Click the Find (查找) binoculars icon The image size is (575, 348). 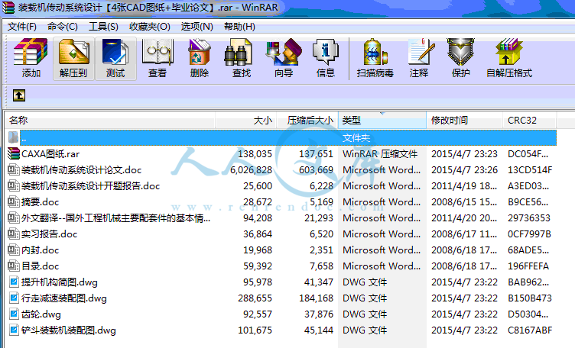click(x=239, y=52)
